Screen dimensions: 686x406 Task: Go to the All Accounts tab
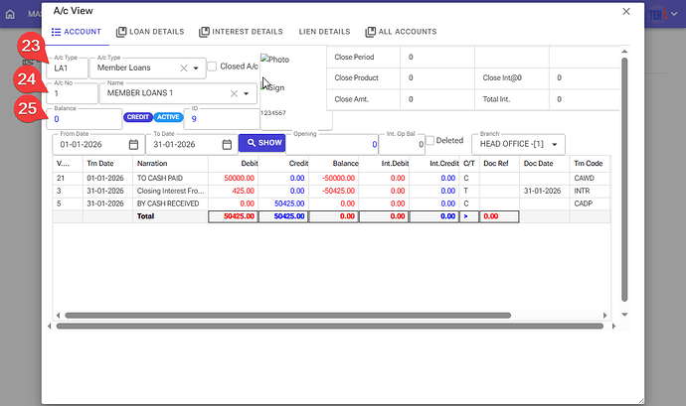401,32
